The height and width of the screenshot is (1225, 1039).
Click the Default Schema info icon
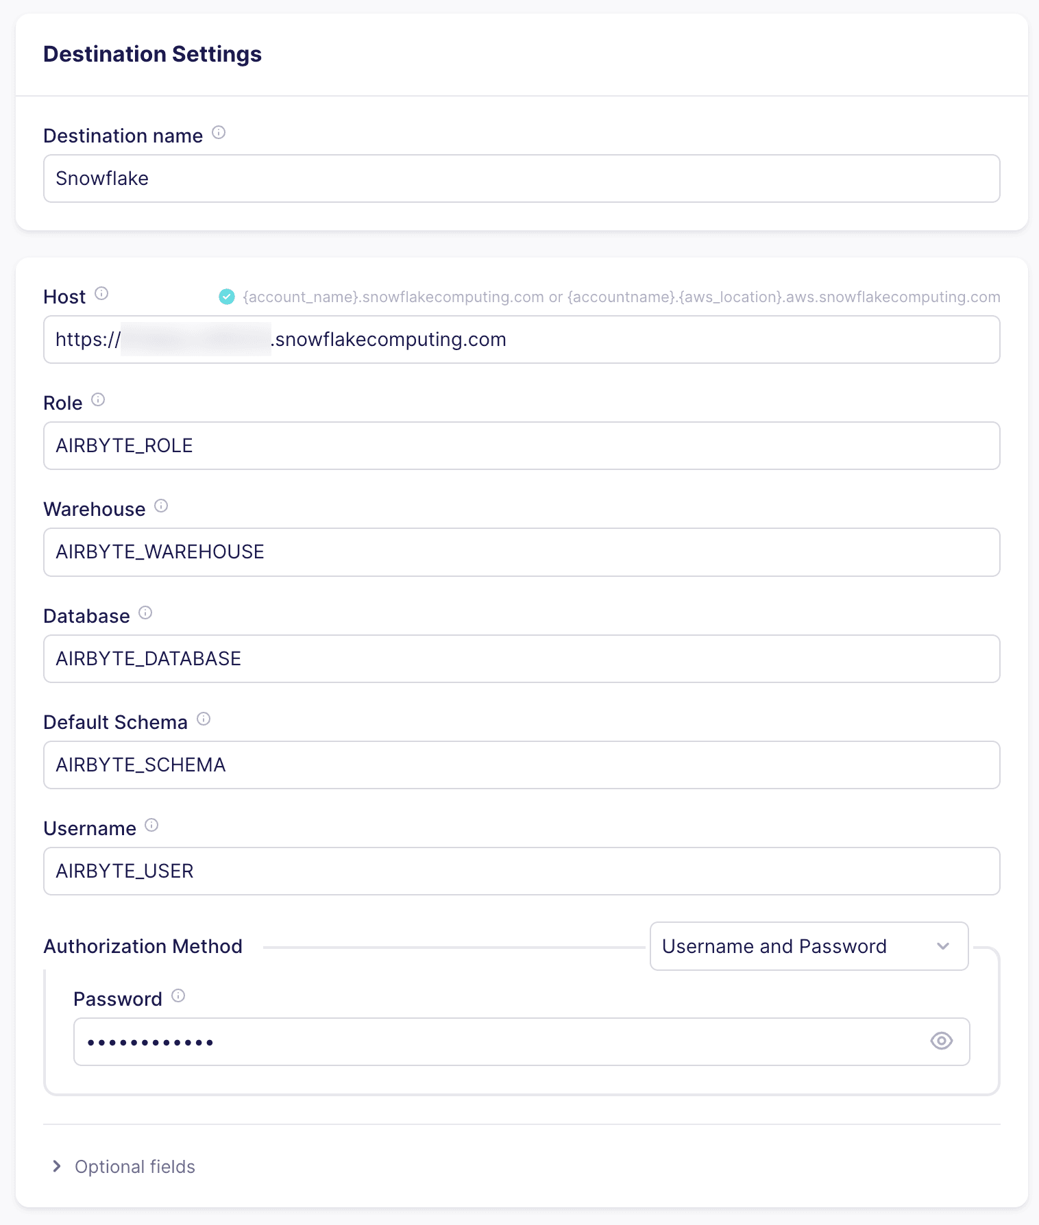(203, 719)
